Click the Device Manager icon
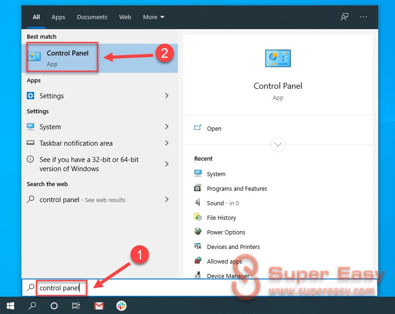Screen dimensions: 395x314 pos(198,275)
